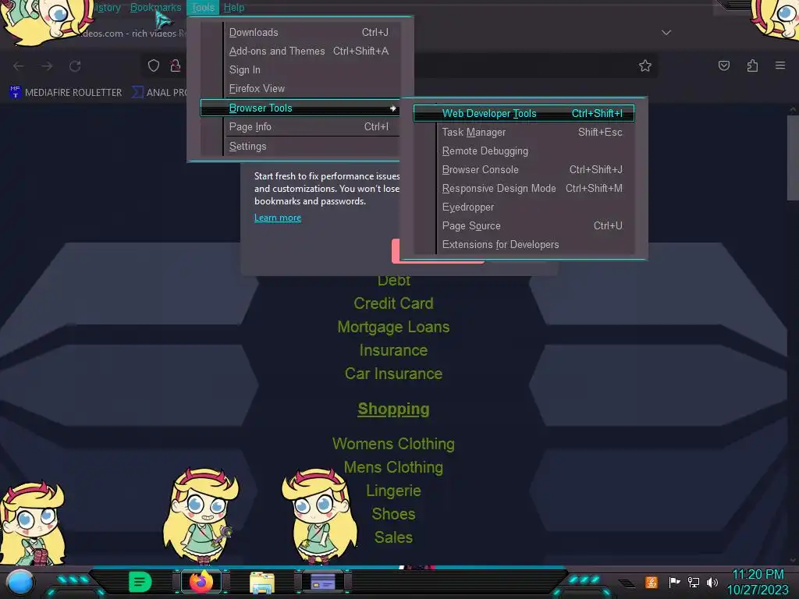Open the network tray icon
Screen dimensions: 799x599
tap(693, 582)
